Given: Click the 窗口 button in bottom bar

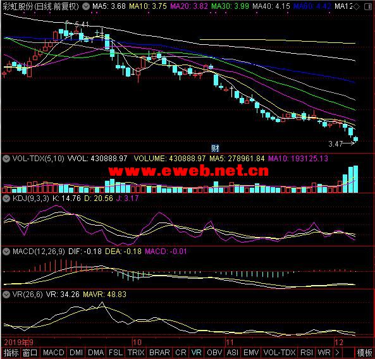Looking at the screenshot, I should (x=30, y=353).
